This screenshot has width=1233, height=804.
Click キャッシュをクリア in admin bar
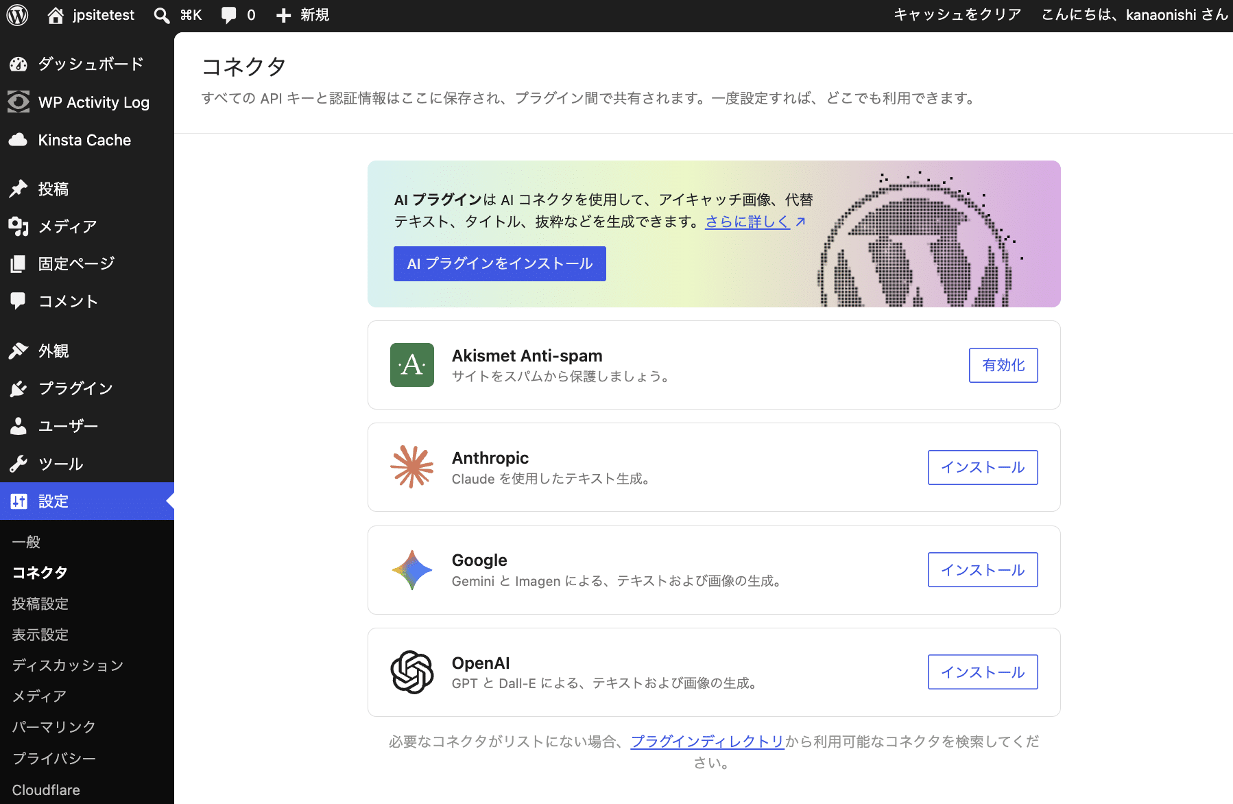point(957,15)
